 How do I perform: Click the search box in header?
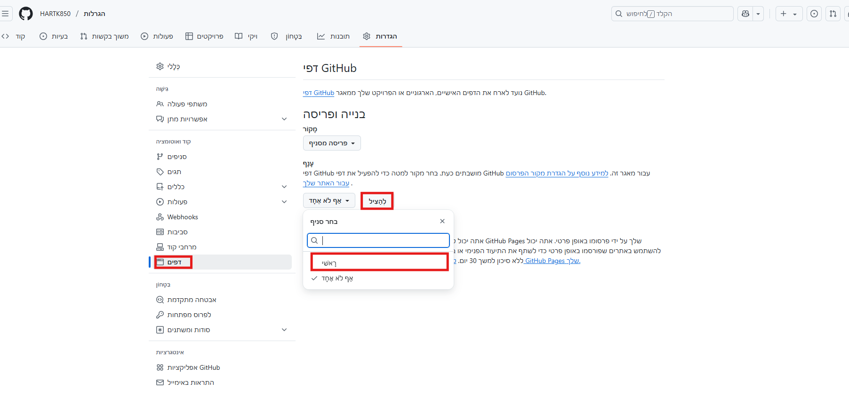(x=672, y=14)
